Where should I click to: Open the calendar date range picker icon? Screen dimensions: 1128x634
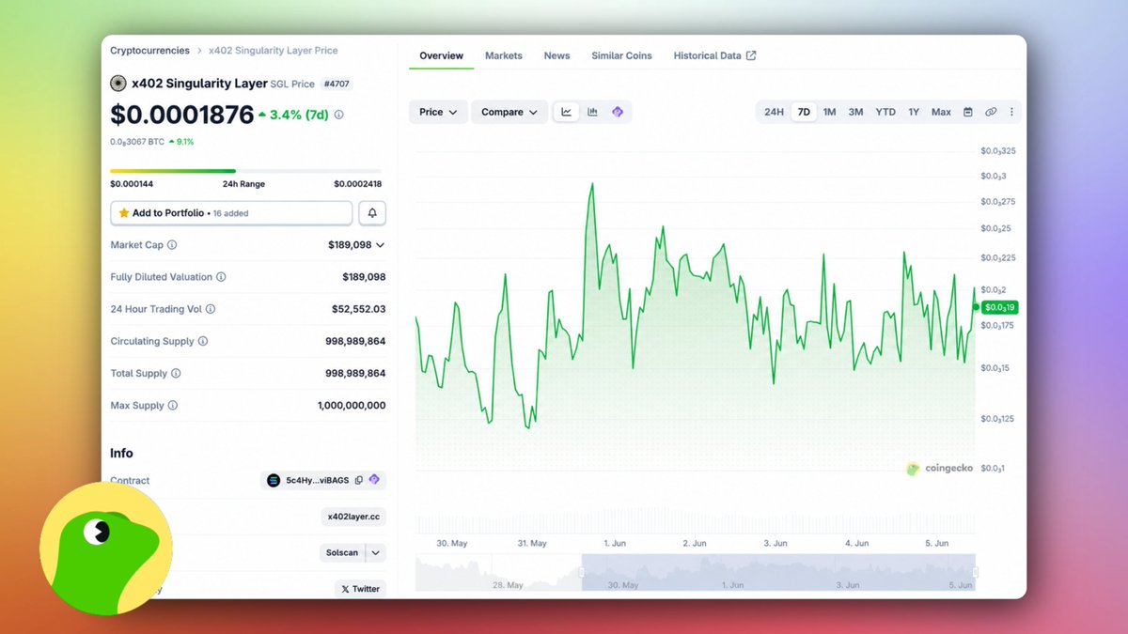point(968,112)
